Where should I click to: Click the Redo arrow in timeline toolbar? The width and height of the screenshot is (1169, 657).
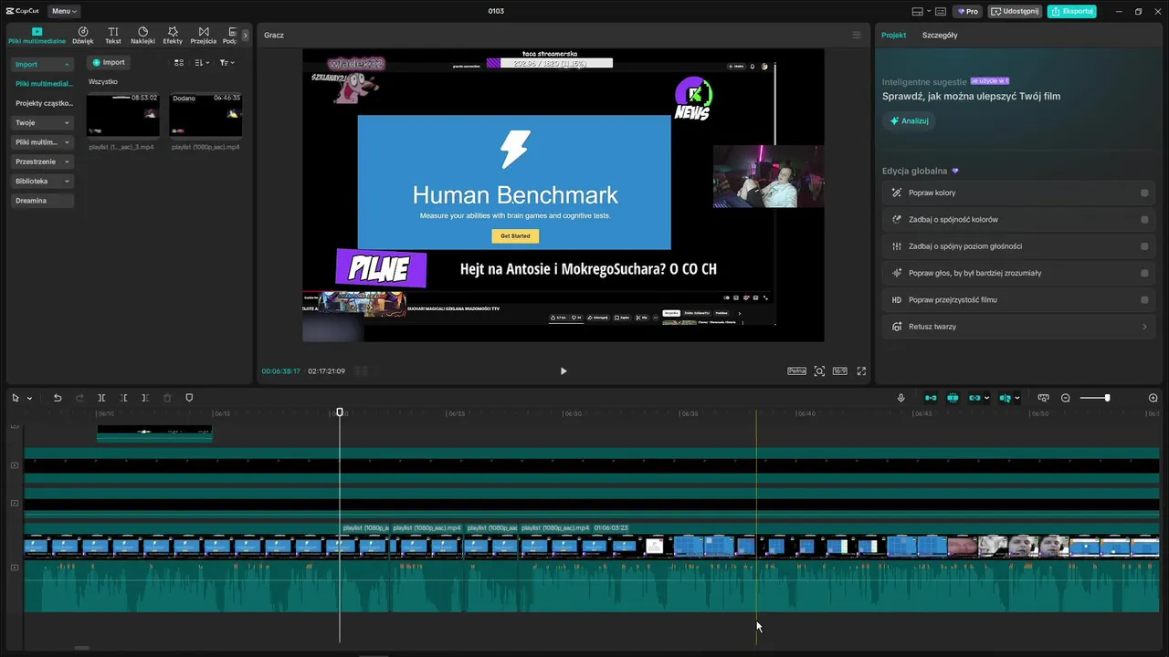[x=79, y=398]
